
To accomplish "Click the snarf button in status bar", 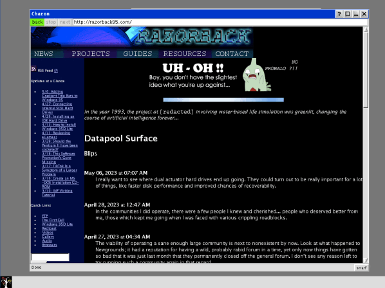I will tap(361, 268).
